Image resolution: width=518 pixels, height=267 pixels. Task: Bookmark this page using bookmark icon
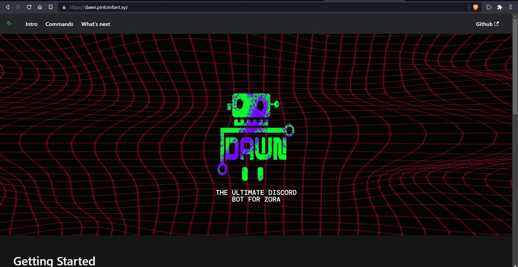click(51, 7)
